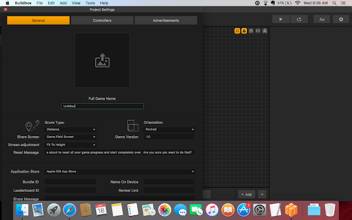352x220 pixels.
Task: Expand the up-arrow panel next to Add
Action: coord(262,194)
